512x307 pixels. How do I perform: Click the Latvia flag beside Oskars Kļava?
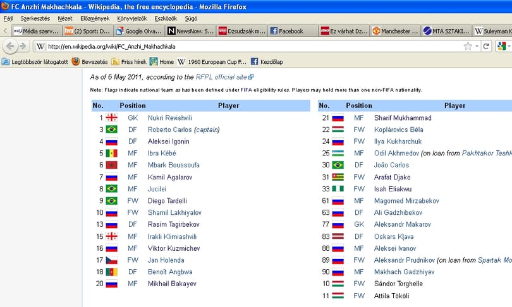click(338, 236)
